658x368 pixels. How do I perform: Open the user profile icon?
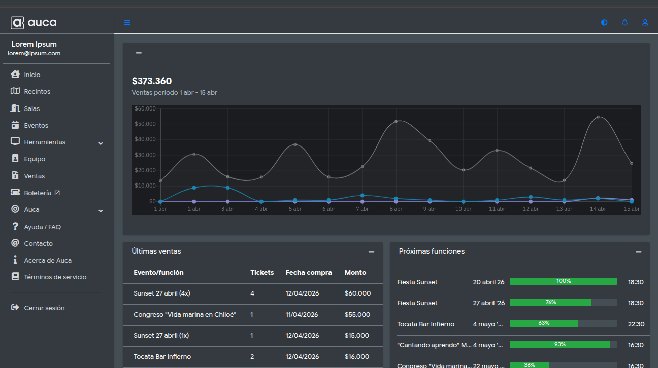click(645, 22)
